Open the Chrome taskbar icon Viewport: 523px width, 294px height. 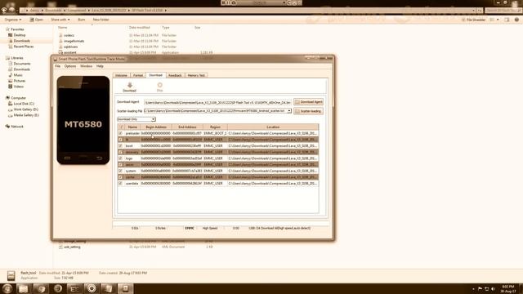(41, 288)
